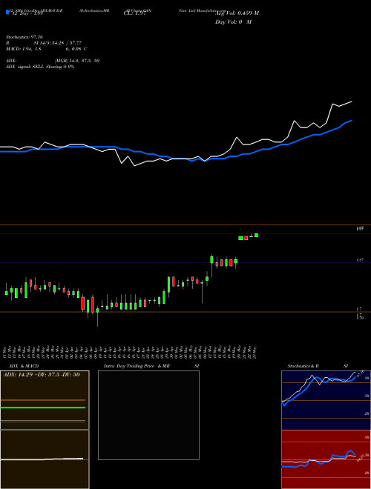Click the white price line end point
This screenshot has height=489, width=371.
(352, 102)
